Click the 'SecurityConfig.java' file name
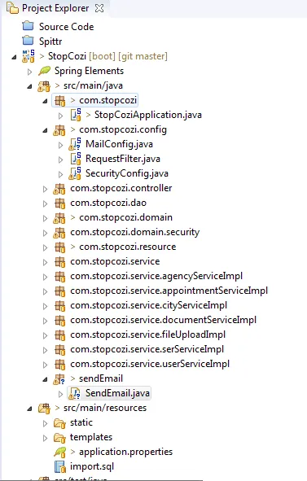 [x=127, y=173]
